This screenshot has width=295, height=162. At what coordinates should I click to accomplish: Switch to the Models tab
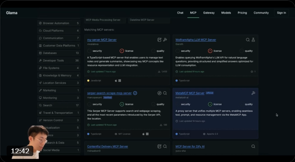point(226,13)
